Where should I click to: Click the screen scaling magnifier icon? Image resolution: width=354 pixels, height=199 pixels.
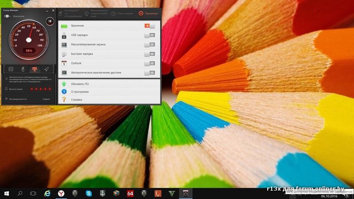[x=64, y=45]
